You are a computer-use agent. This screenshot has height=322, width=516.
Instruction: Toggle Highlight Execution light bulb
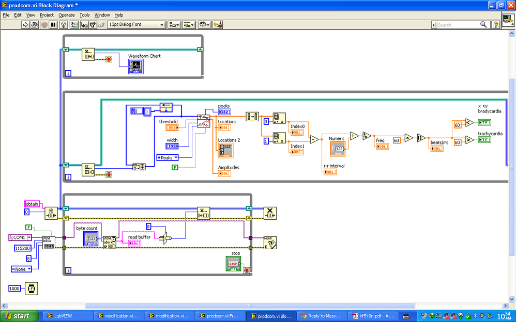coord(64,25)
